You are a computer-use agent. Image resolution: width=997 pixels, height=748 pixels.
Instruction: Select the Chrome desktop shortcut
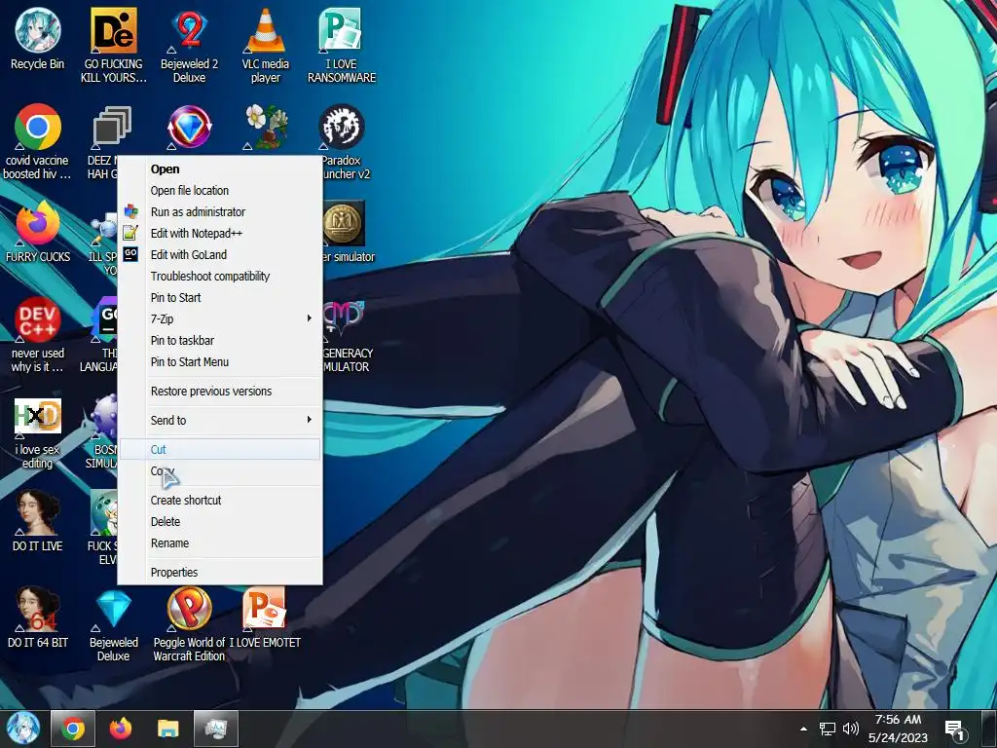click(38, 141)
